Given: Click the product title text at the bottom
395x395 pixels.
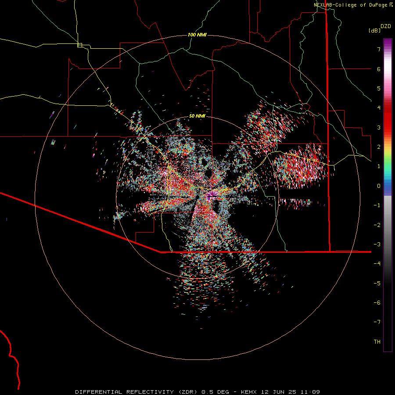Looking at the screenshot, I should coord(197,392).
